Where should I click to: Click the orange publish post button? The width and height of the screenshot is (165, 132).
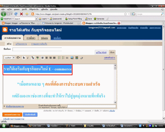(12, 115)
